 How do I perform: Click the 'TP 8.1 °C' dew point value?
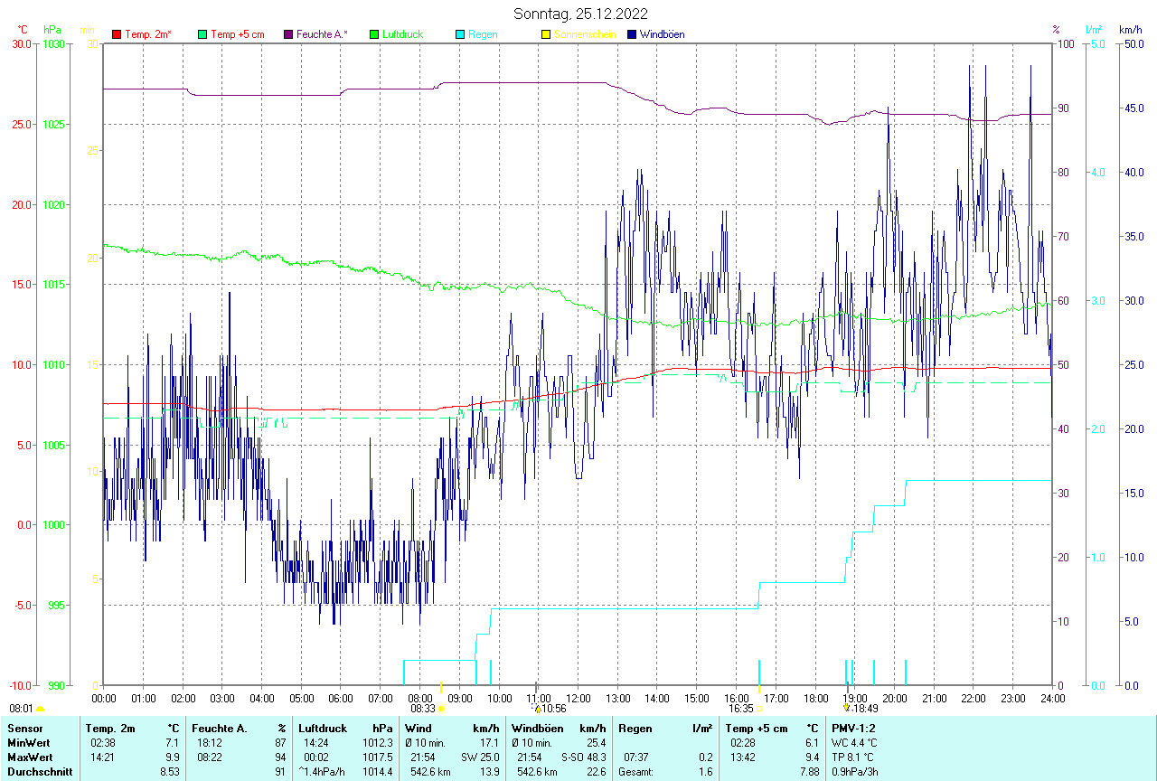click(854, 757)
